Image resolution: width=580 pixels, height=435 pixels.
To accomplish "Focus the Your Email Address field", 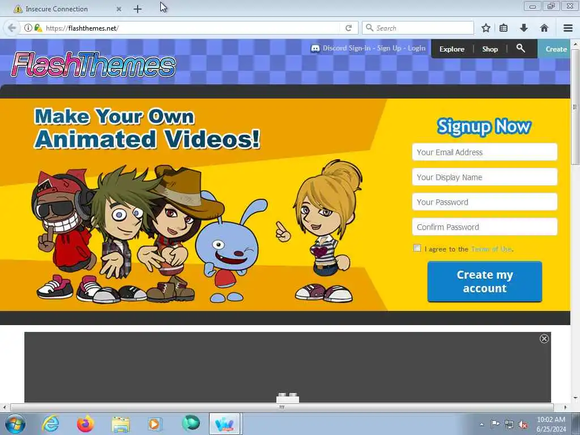I will (x=485, y=152).
